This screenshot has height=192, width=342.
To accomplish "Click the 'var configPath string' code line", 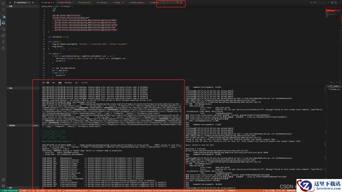I will [58, 37].
